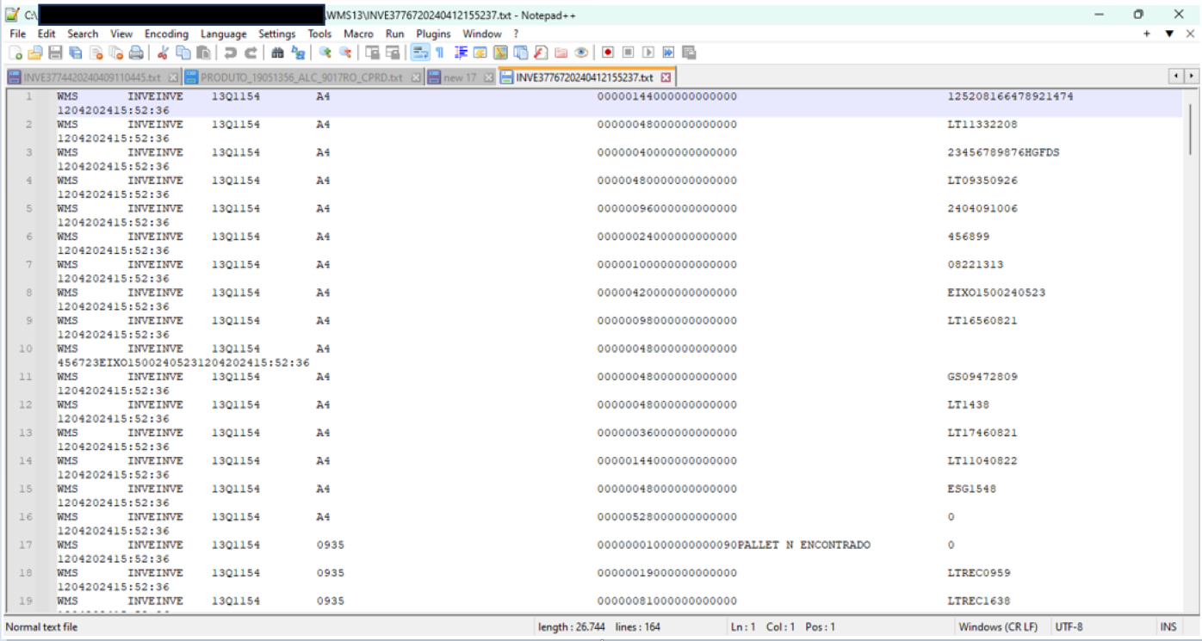Click the Paste clipboard icon
1202x641 pixels.
coord(203,52)
